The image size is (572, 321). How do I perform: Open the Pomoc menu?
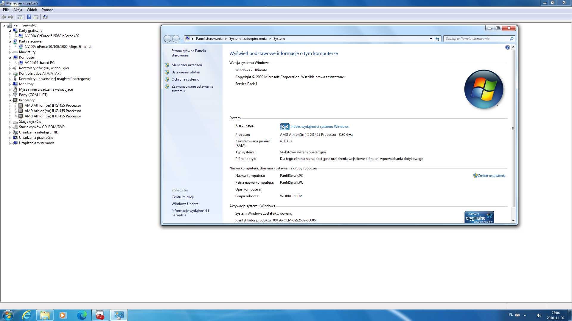47,10
